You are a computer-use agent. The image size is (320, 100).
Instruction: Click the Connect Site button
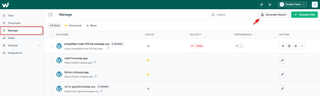pos(304,15)
